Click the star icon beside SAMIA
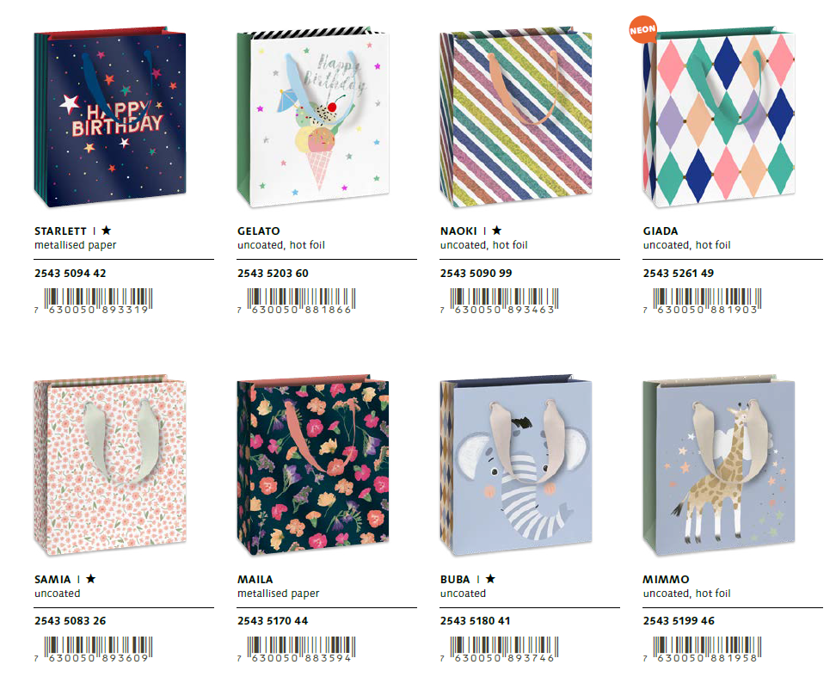This screenshot has height=683, width=836. (90, 579)
